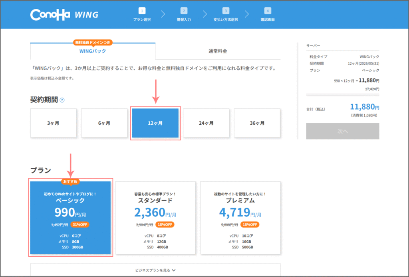Click the 4,719円/月 price

point(240,213)
